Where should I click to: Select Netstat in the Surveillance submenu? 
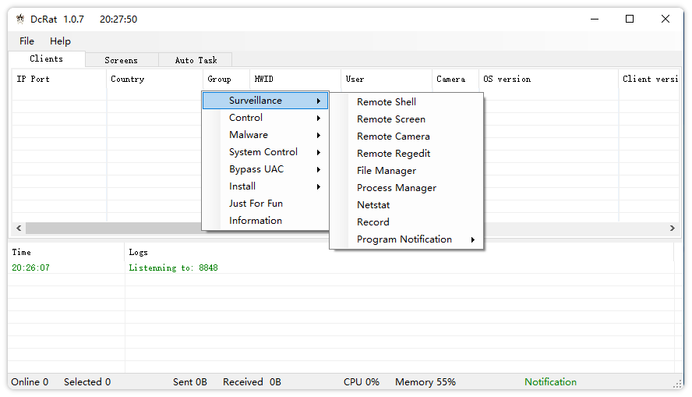[x=373, y=205]
